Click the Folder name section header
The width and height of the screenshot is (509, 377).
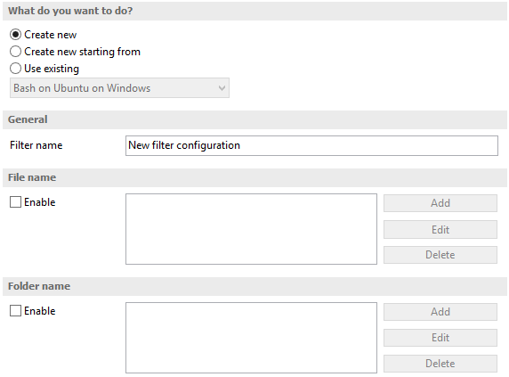[x=254, y=286]
